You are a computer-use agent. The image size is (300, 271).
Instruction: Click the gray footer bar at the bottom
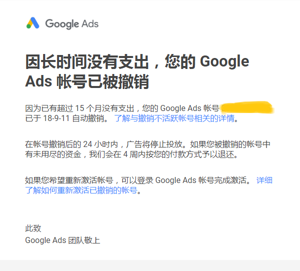[x=150, y=265]
